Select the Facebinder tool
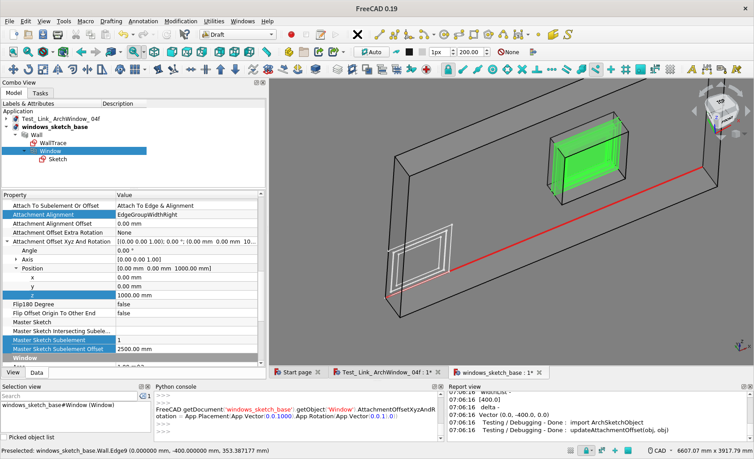The image size is (754, 459). pyautogui.click(x=553, y=34)
